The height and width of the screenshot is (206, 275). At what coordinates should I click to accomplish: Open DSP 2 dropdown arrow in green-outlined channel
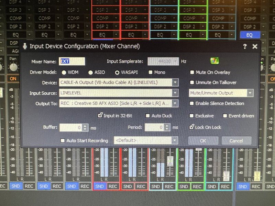(x=203, y=27)
